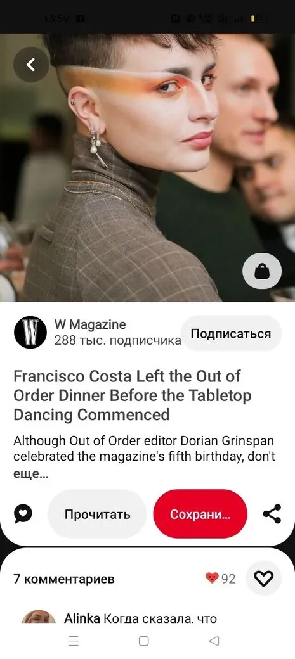Tap the back arrow on the pin
Screen dimensions: 295x659
31,65
